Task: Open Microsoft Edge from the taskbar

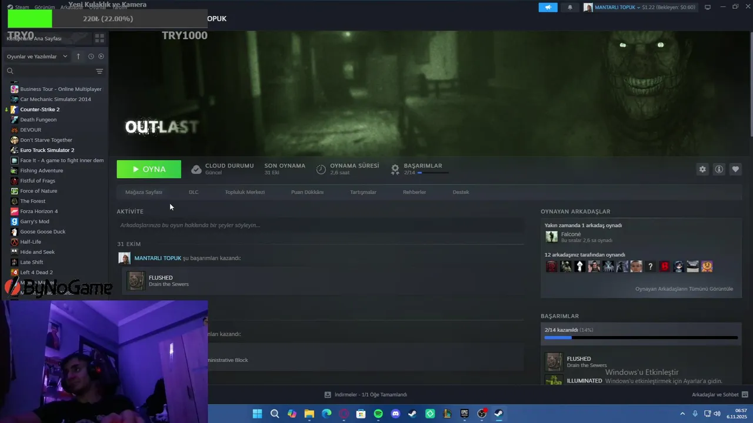Action: click(x=326, y=414)
